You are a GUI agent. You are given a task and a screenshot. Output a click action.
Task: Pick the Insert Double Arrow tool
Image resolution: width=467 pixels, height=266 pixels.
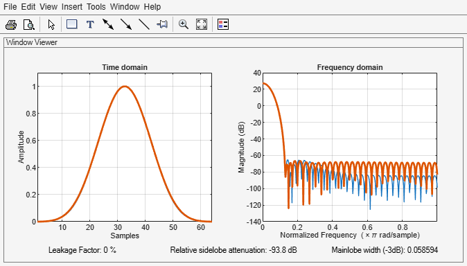(108, 24)
